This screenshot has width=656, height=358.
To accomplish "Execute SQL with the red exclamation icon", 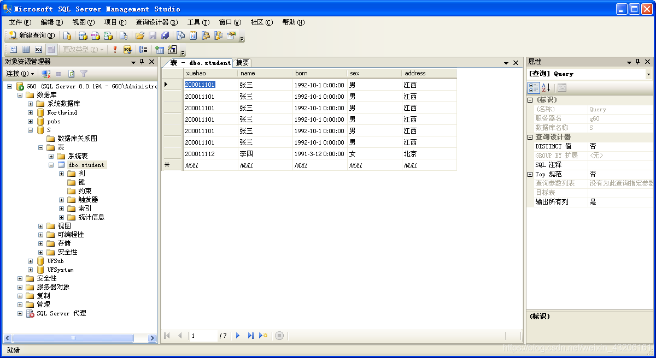I will [115, 49].
